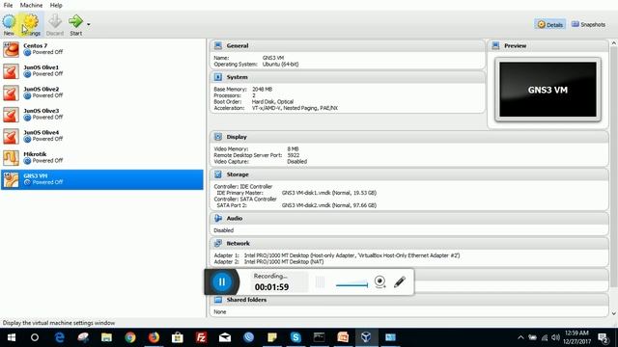Switch to the Details view

tap(550, 24)
